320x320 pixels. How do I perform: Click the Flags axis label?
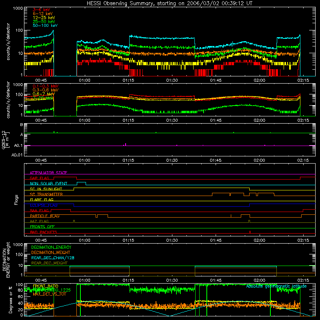pos(16,200)
